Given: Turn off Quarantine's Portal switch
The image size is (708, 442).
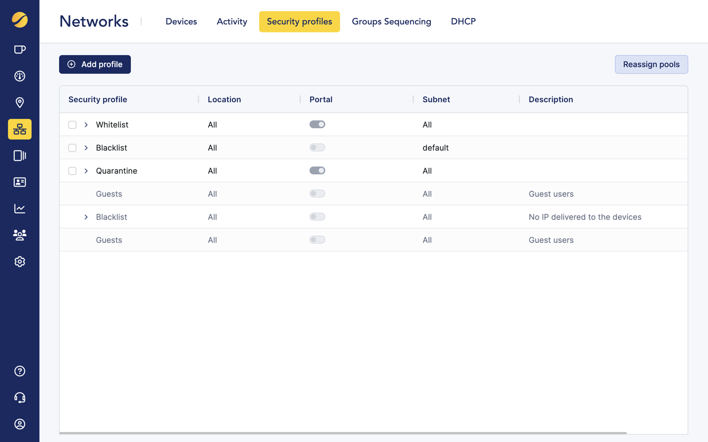Looking at the screenshot, I should 317,170.
